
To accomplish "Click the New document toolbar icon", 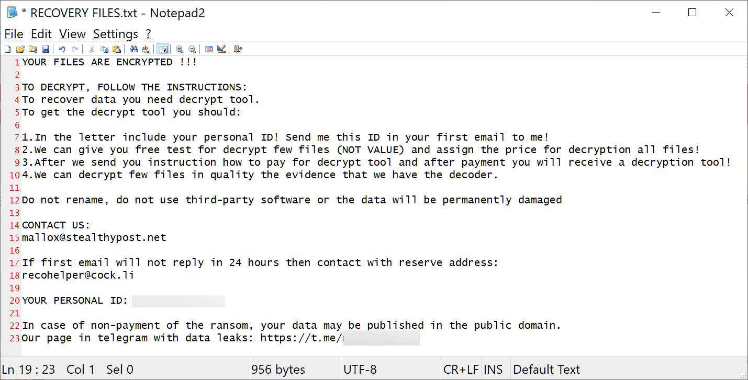I will click(x=7, y=49).
